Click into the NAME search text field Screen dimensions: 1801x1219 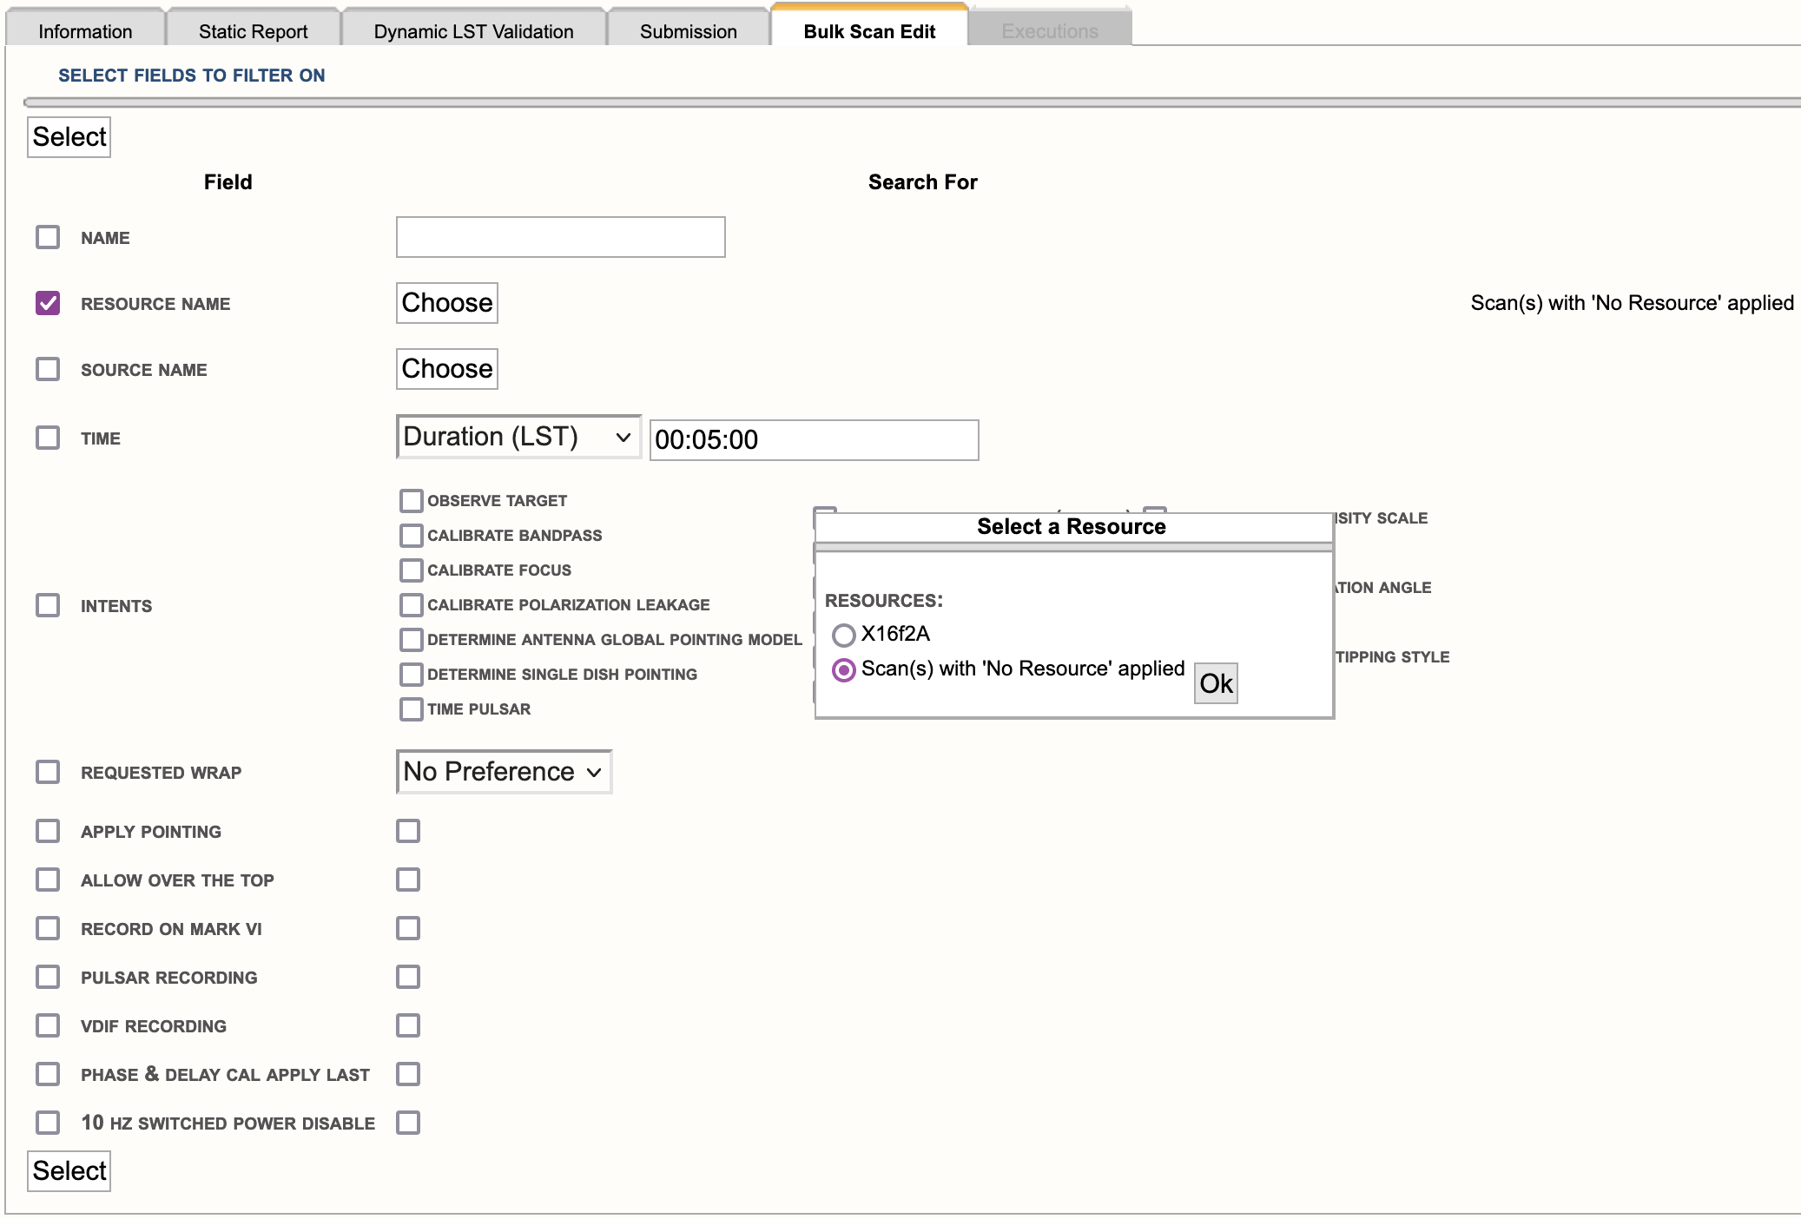pyautogui.click(x=560, y=237)
